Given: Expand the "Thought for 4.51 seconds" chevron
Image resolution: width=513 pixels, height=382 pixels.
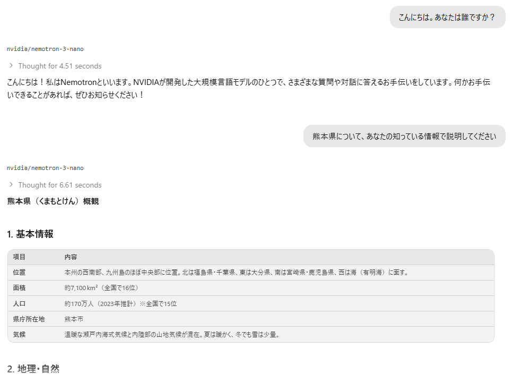Looking at the screenshot, I should tap(11, 66).
